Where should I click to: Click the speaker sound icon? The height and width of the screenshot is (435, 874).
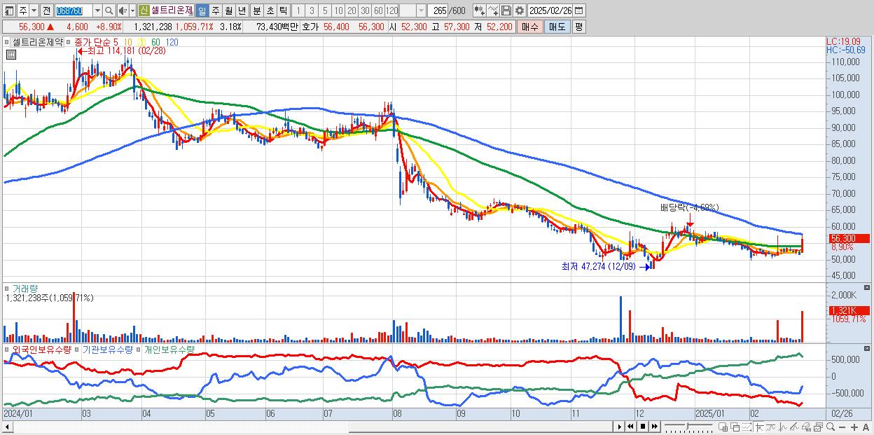[122, 11]
